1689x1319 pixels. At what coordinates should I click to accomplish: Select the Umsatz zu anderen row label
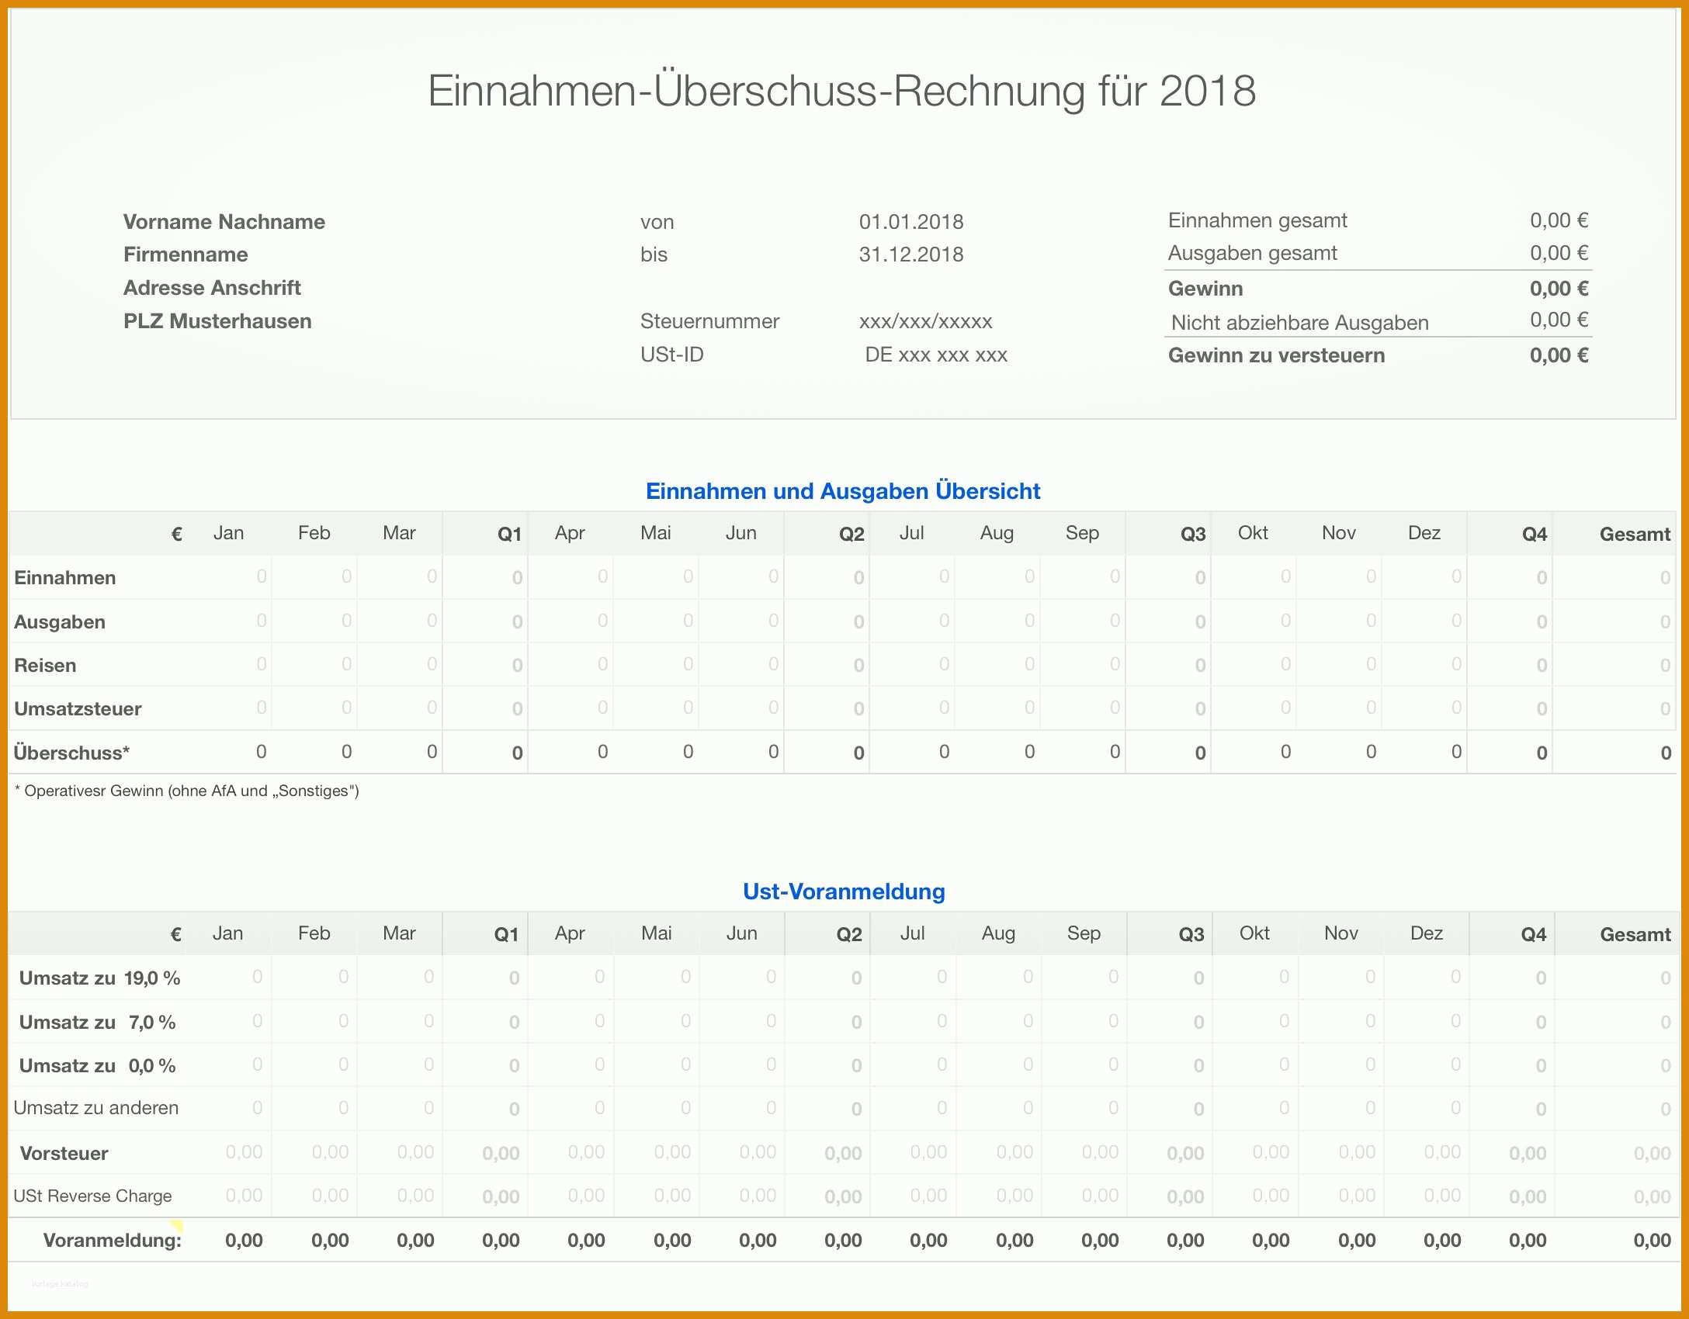(x=96, y=1108)
